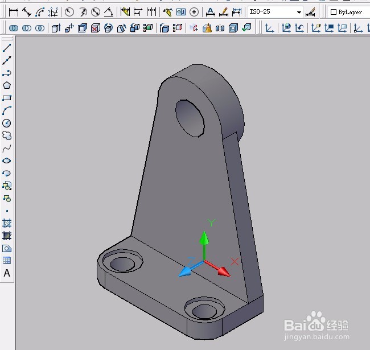Click the first UCS toolbar icon

click(269, 28)
